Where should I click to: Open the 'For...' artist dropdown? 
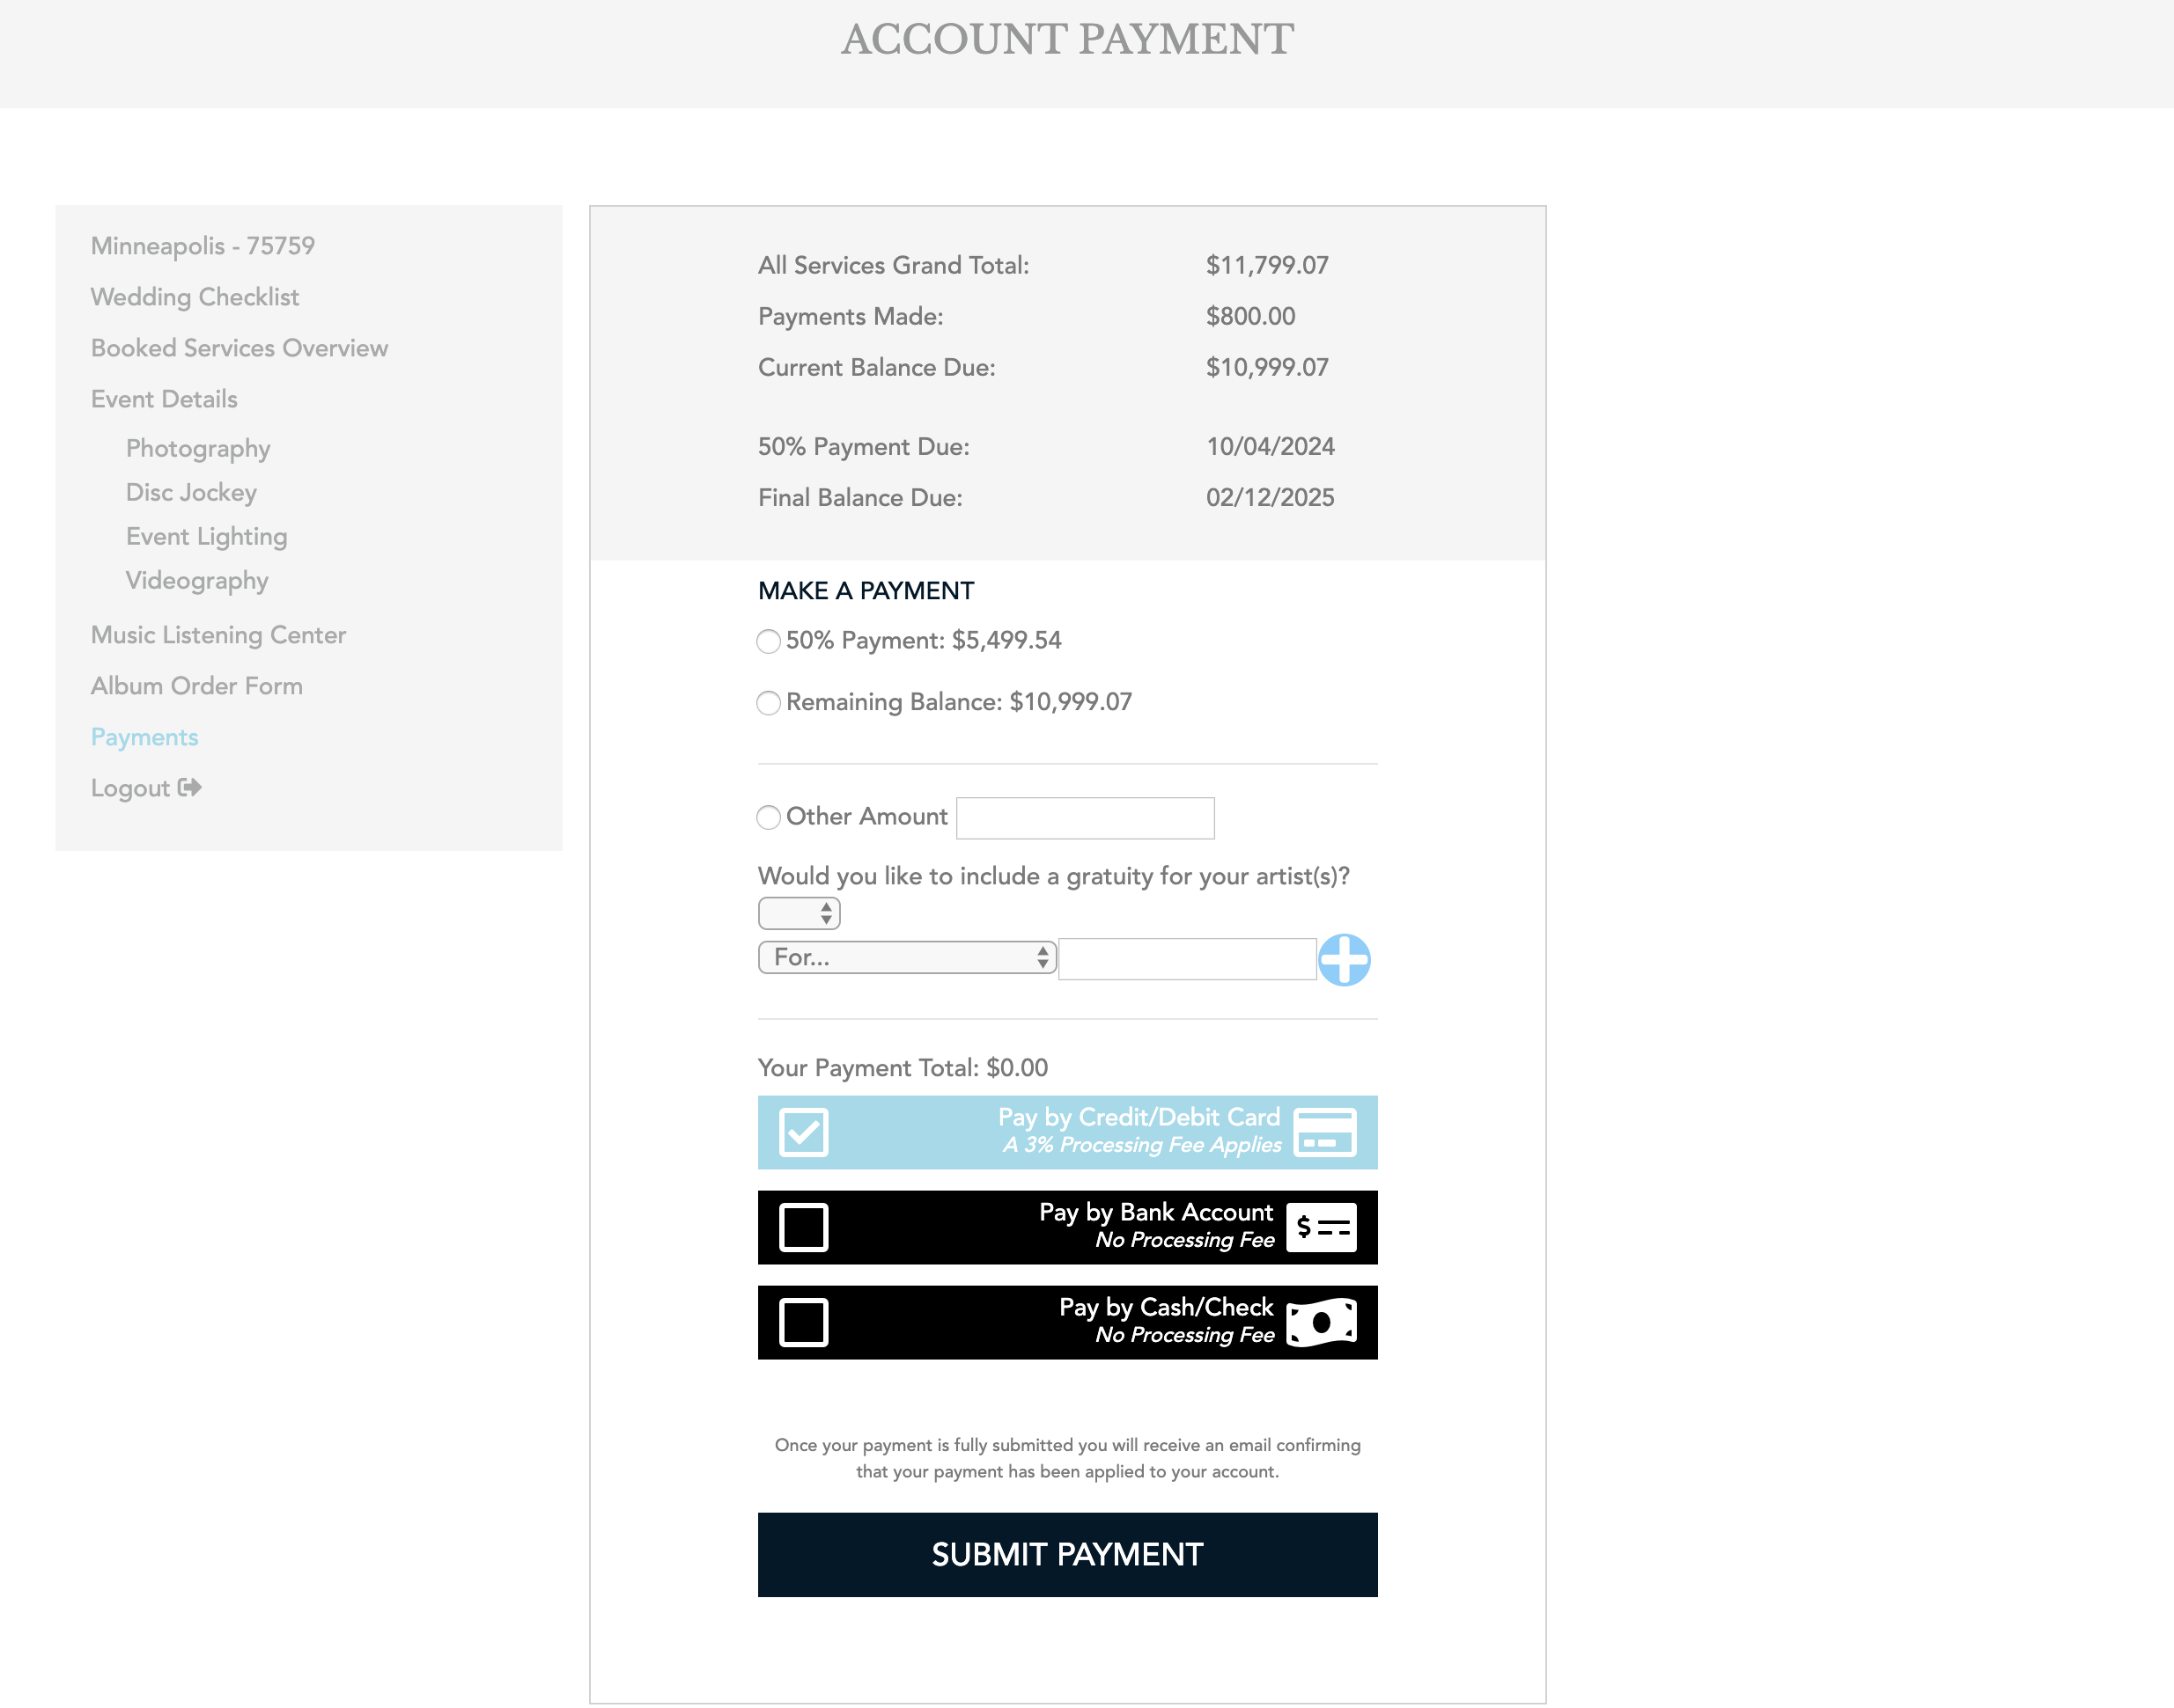906,957
